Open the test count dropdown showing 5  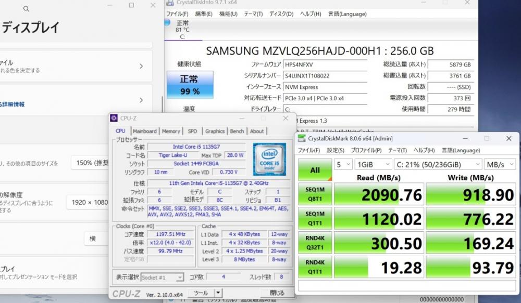343,164
